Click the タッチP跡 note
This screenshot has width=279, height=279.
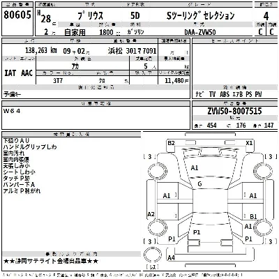[x=16, y=179]
